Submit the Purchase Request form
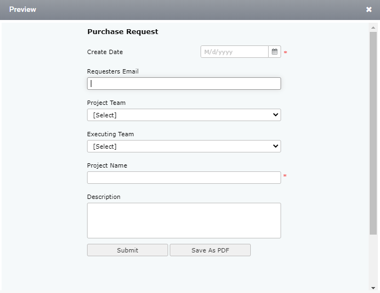 128,250
